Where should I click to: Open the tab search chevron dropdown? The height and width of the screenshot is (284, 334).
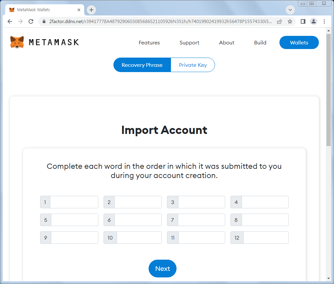[290, 10]
